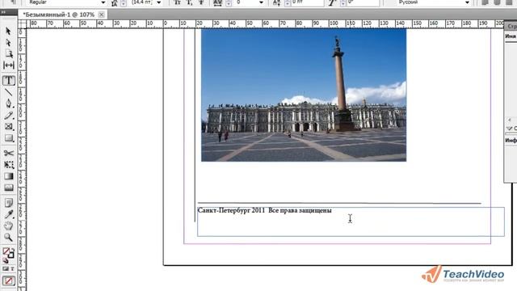517x291 pixels.
Task: Select the Type tool
Action: [9, 81]
